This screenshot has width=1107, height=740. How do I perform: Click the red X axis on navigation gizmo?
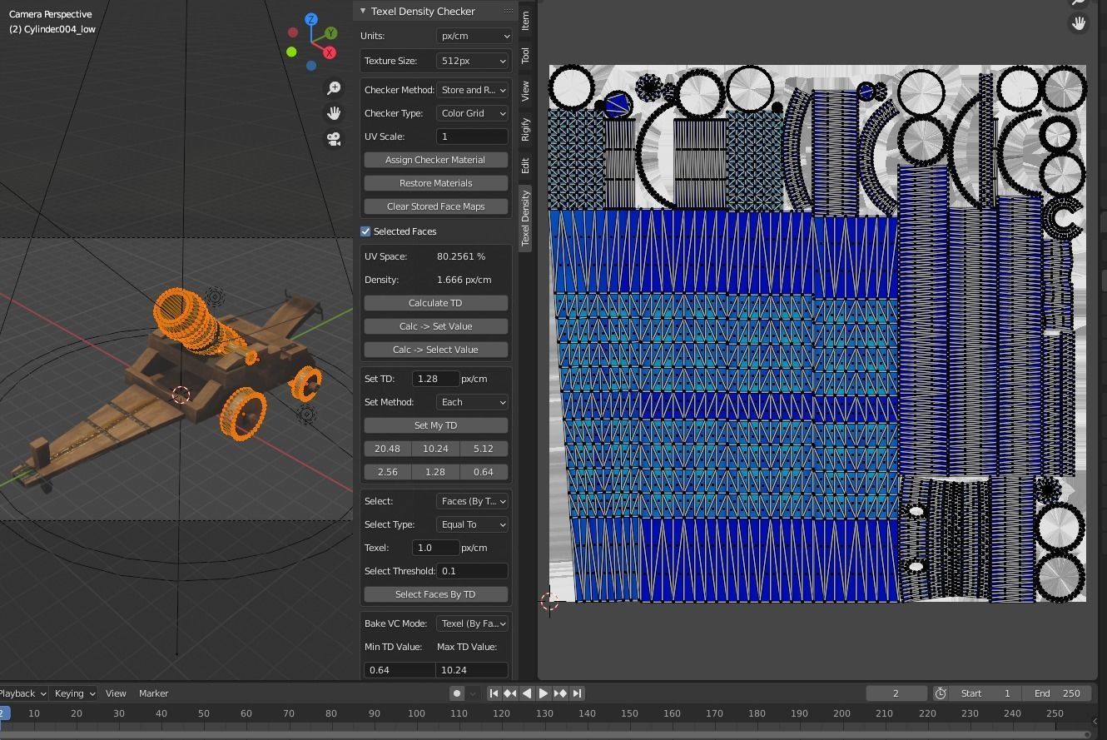(329, 53)
